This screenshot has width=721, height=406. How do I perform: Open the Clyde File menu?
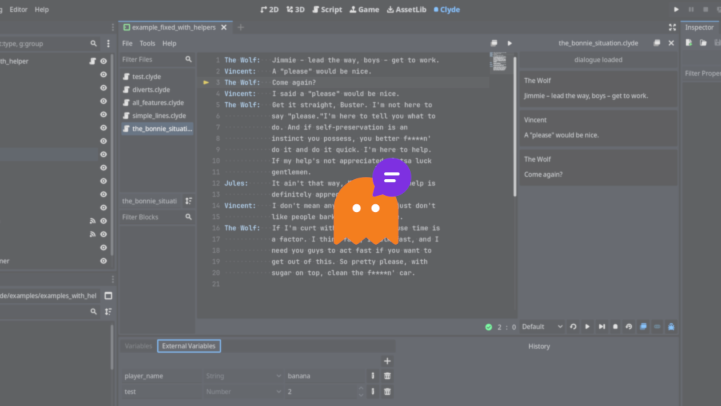tap(127, 44)
